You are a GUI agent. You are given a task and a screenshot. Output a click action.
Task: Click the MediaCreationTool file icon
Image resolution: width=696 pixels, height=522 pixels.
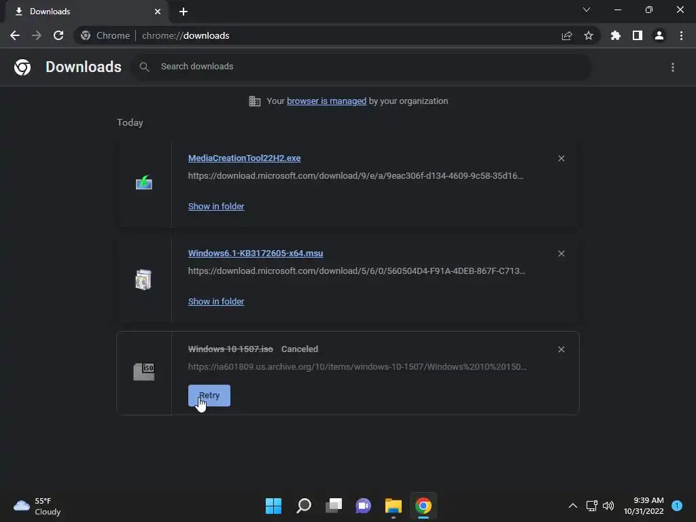point(144,182)
